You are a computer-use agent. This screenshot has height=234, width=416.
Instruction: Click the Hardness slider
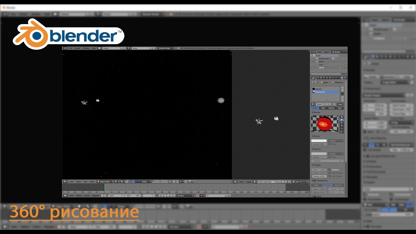pyautogui.click(x=328, y=161)
